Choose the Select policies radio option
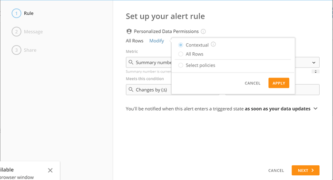Viewport: 333px width, 180px height. 180,65
